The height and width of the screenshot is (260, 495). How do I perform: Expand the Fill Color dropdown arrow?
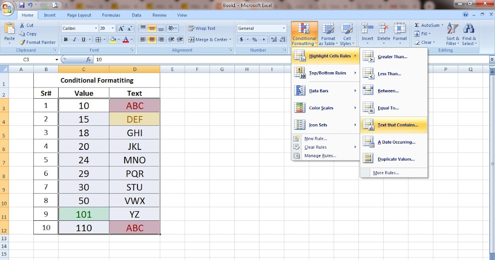[118, 40]
